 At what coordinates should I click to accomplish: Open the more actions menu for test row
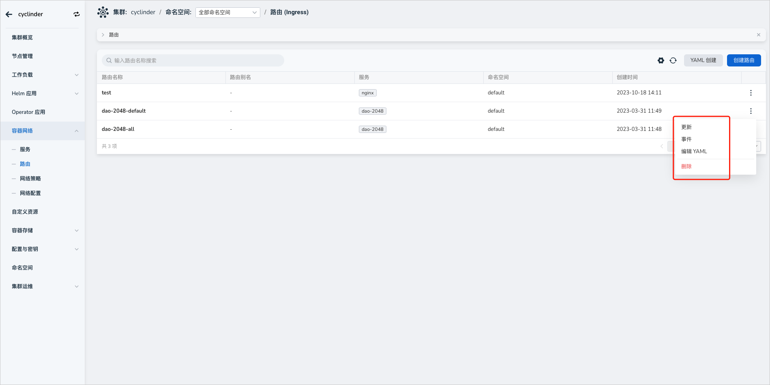pyautogui.click(x=751, y=93)
